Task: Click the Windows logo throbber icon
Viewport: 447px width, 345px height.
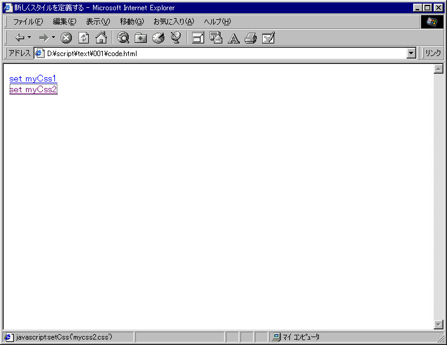Action: pos(432,22)
